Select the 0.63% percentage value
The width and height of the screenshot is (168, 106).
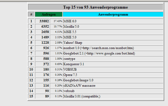[x=59, y=64]
